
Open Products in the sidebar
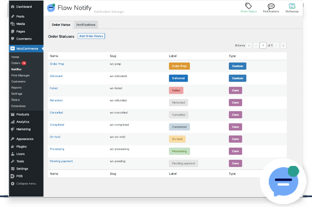tap(22, 114)
